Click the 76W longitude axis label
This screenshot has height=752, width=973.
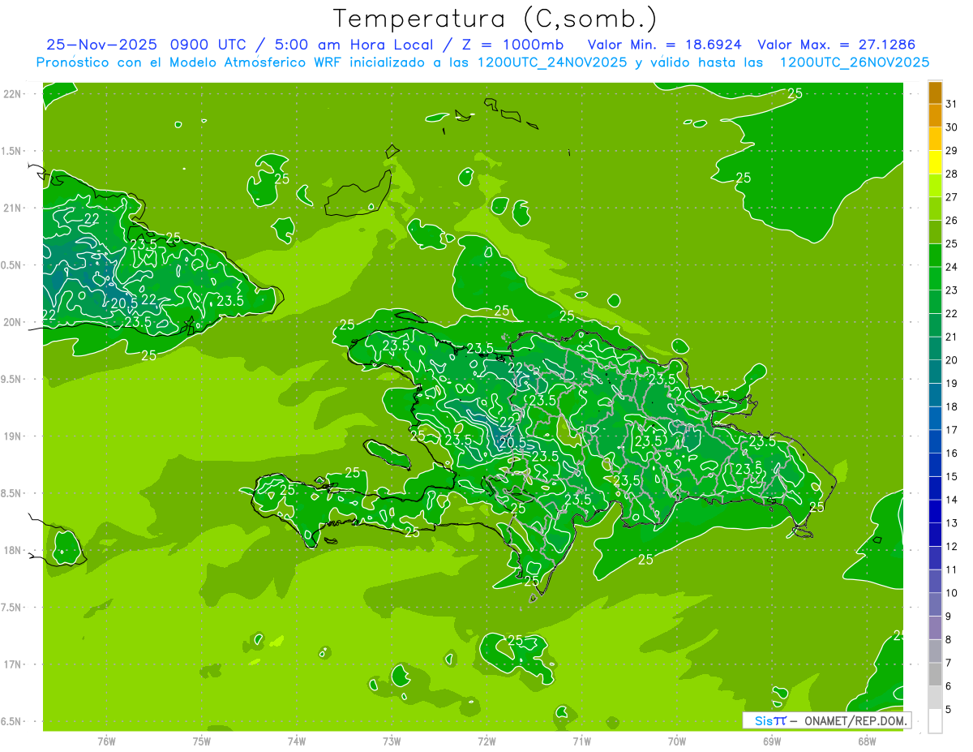click(x=106, y=741)
